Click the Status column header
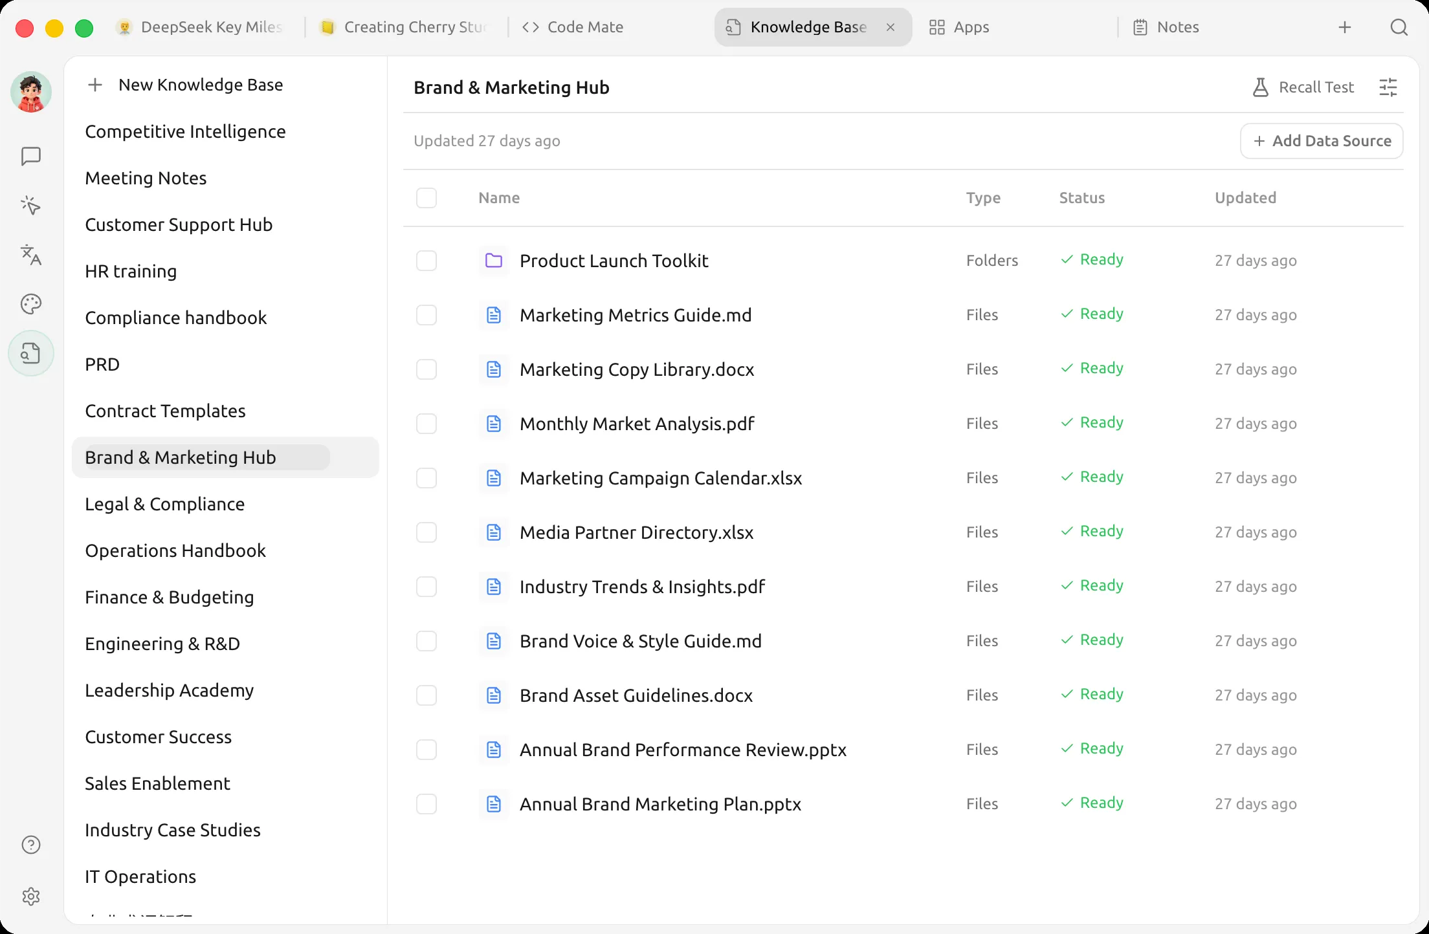 tap(1081, 198)
